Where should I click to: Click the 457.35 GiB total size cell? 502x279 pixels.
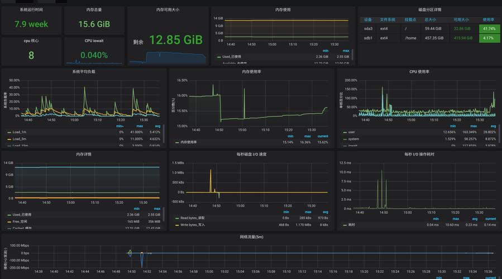pos(434,38)
